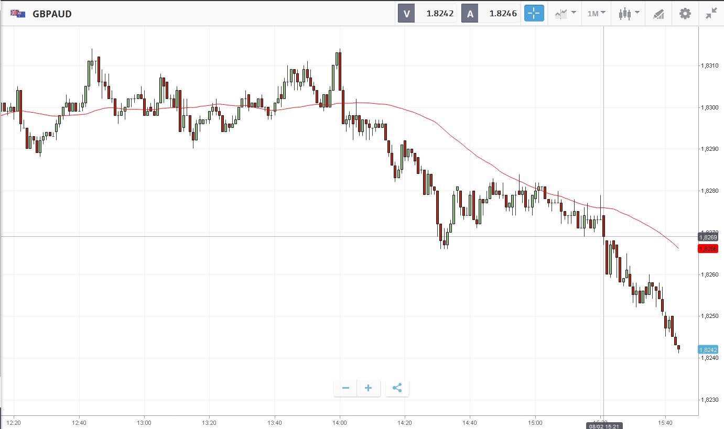This screenshot has height=429, width=724.
Task: Expand the candlestick chart type dropdown
Action: (x=629, y=14)
